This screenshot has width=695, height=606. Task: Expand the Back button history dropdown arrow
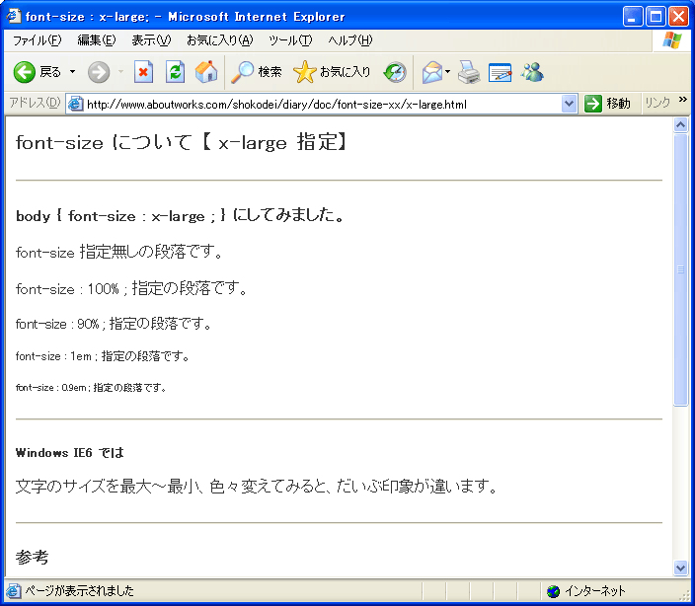pyautogui.click(x=72, y=72)
